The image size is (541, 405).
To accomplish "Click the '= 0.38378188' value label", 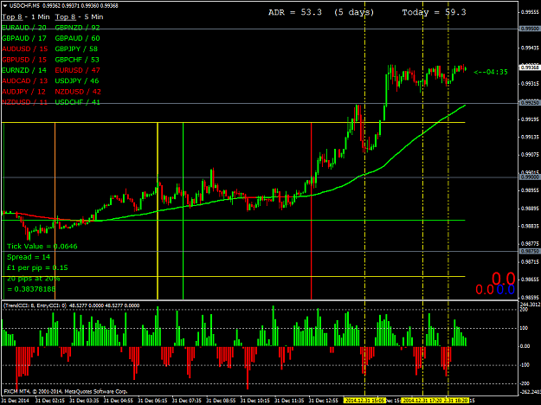I will click(x=31, y=289).
